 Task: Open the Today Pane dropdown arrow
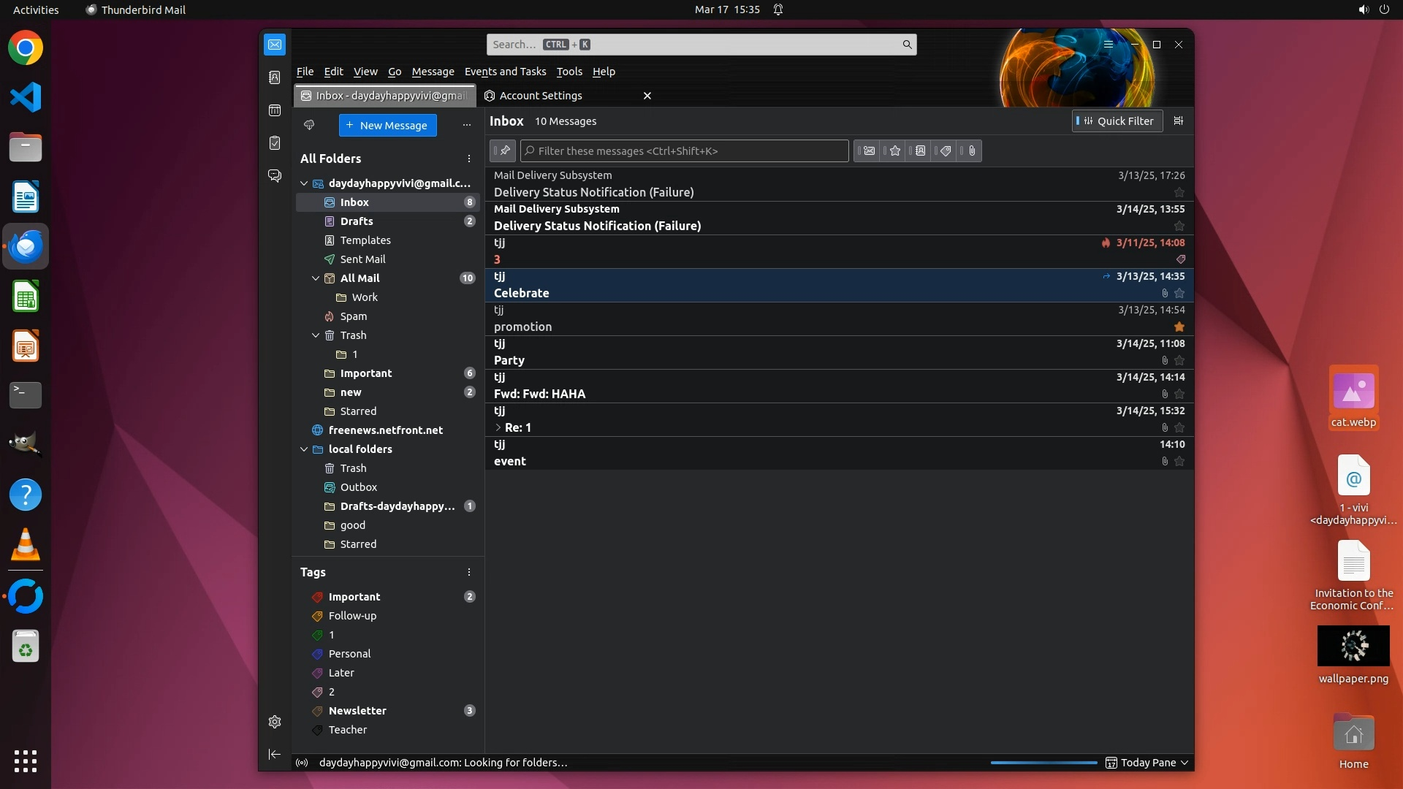(x=1185, y=763)
